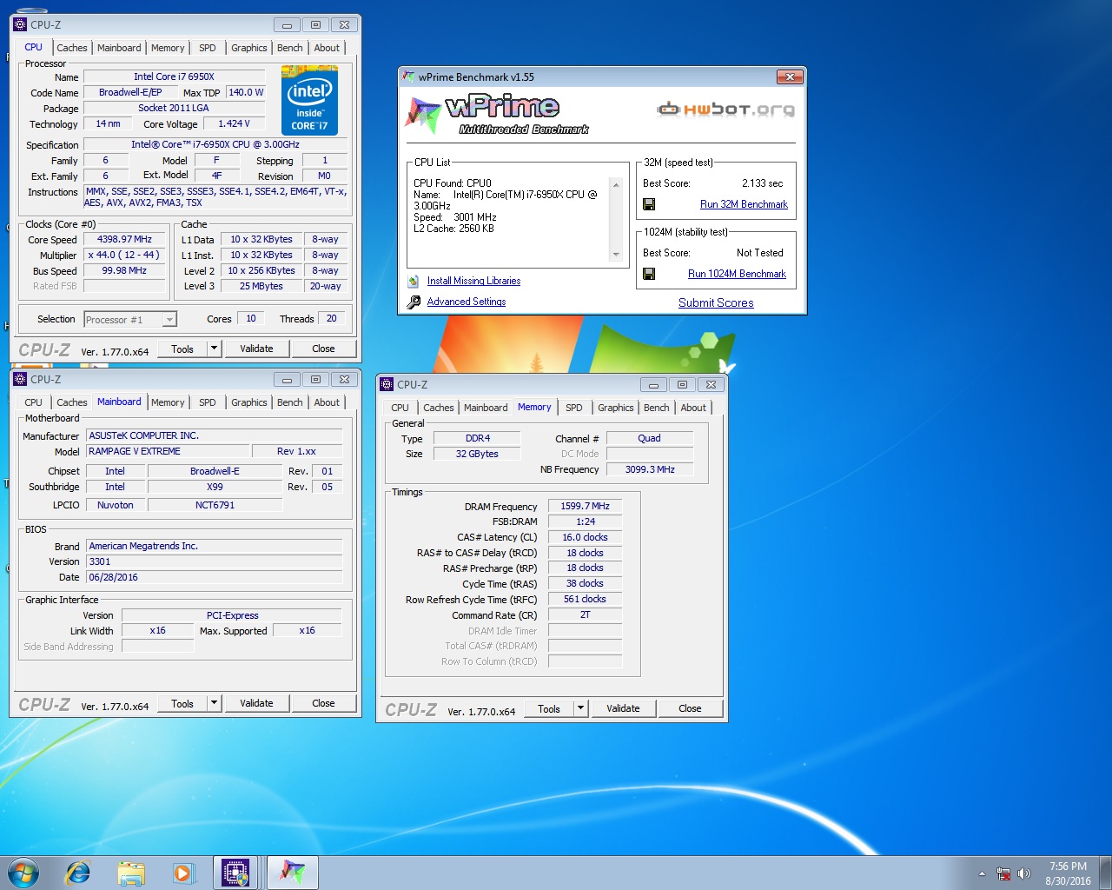Click Validate in the CPU tab window
The image size is (1112, 890).
tap(256, 349)
